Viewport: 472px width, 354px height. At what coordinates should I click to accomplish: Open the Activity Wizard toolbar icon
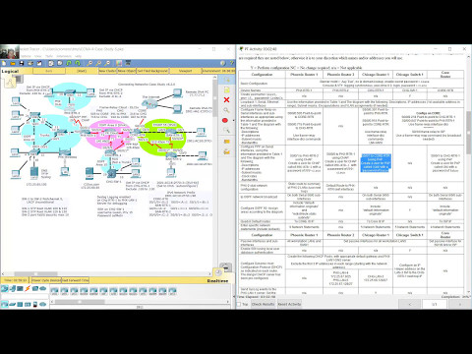point(38,63)
